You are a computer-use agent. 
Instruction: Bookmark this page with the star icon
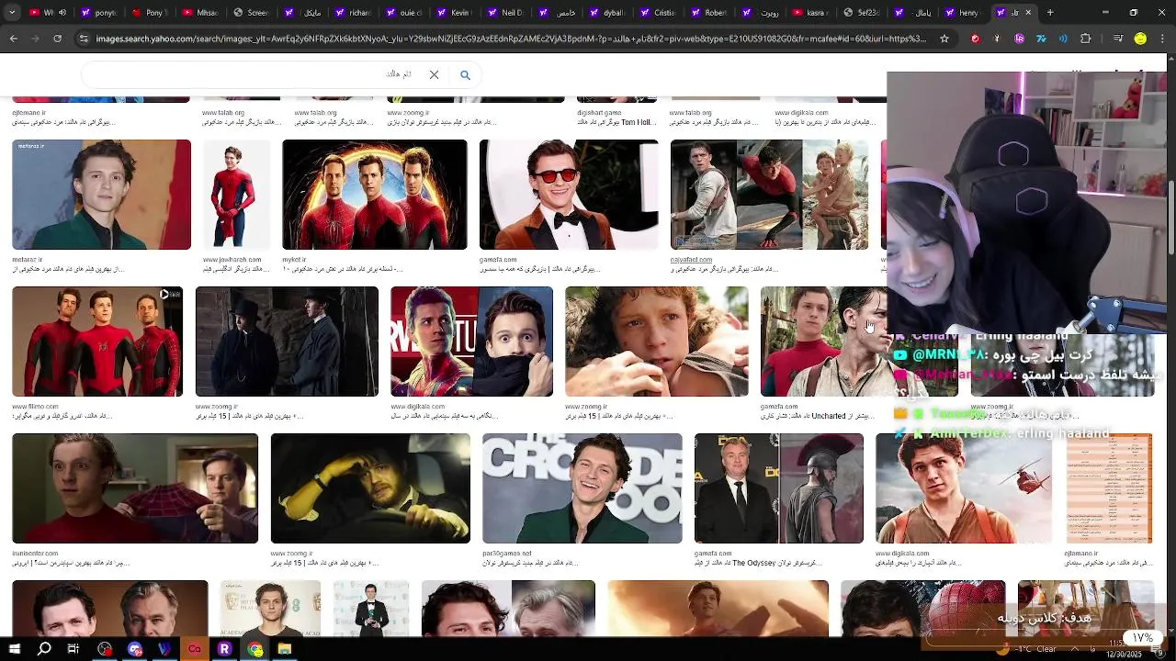coord(944,39)
